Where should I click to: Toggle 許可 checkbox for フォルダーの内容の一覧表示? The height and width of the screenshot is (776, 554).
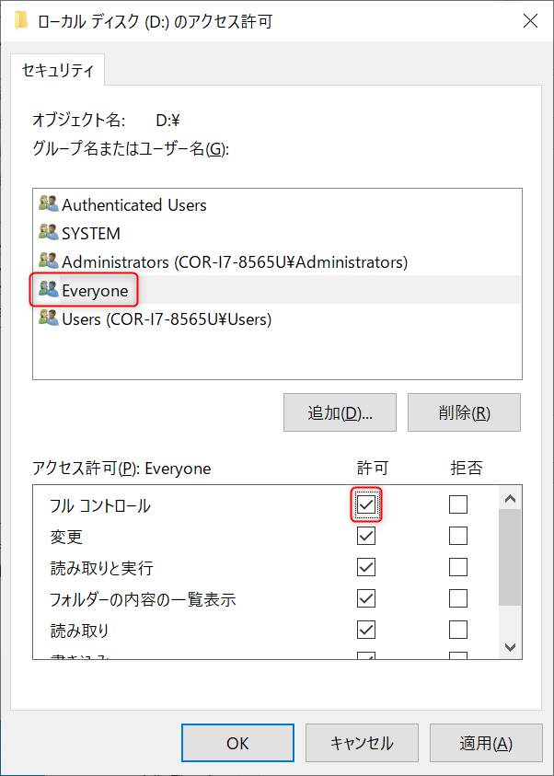(x=366, y=599)
